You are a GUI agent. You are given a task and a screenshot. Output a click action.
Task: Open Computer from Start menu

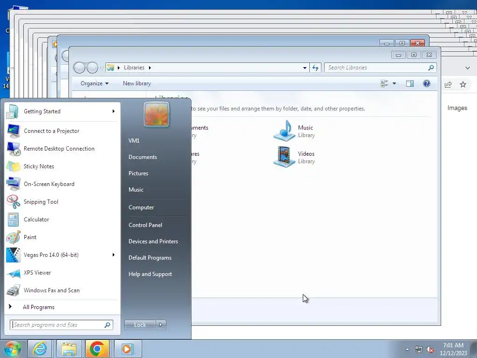tap(141, 207)
